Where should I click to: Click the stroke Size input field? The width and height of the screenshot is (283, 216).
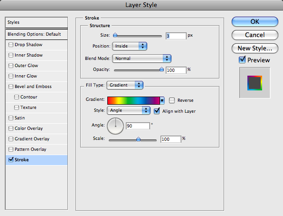click(x=176, y=36)
